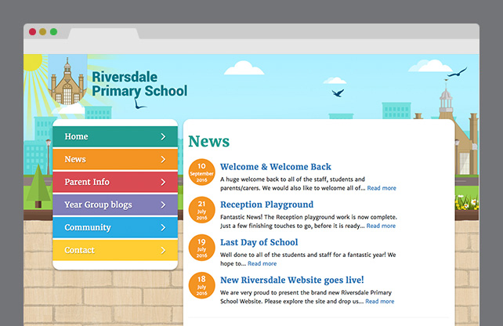
Task: Open the Welcome & Welcome Back article
Action: [x=275, y=167]
